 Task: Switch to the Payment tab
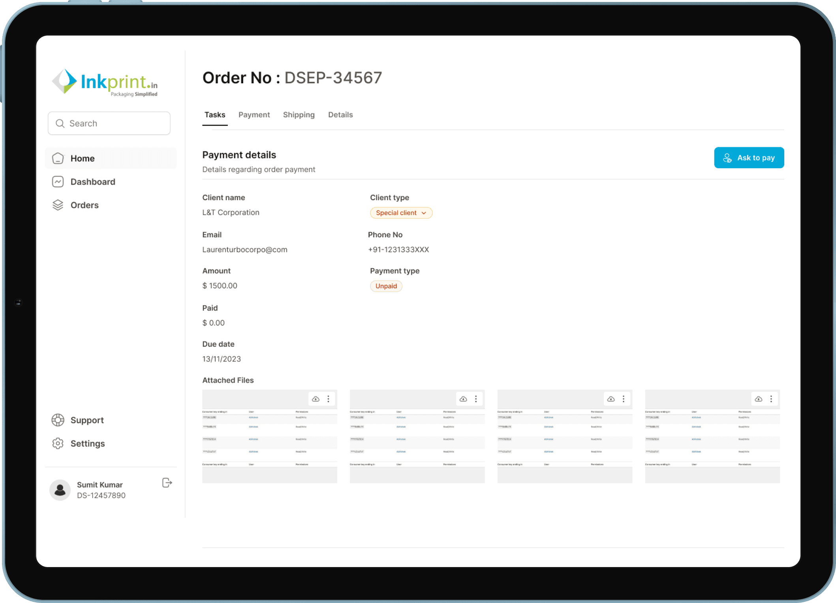click(x=254, y=115)
